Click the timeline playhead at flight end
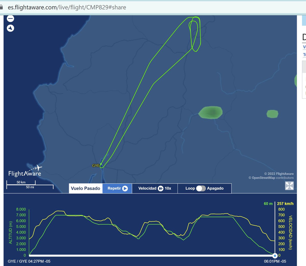306x266 pixels. pyautogui.click(x=275, y=256)
